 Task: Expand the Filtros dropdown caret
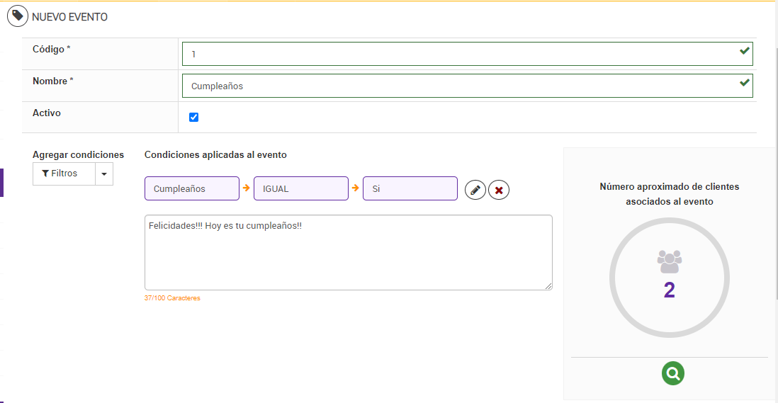point(104,174)
